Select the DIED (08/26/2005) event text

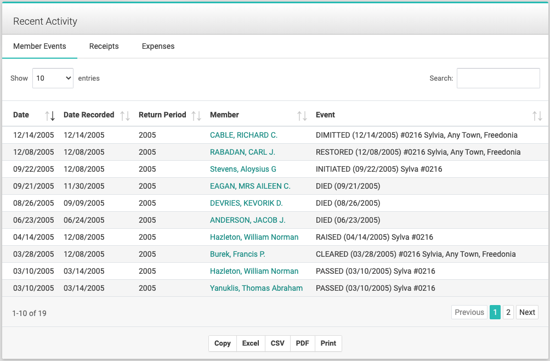(x=348, y=203)
